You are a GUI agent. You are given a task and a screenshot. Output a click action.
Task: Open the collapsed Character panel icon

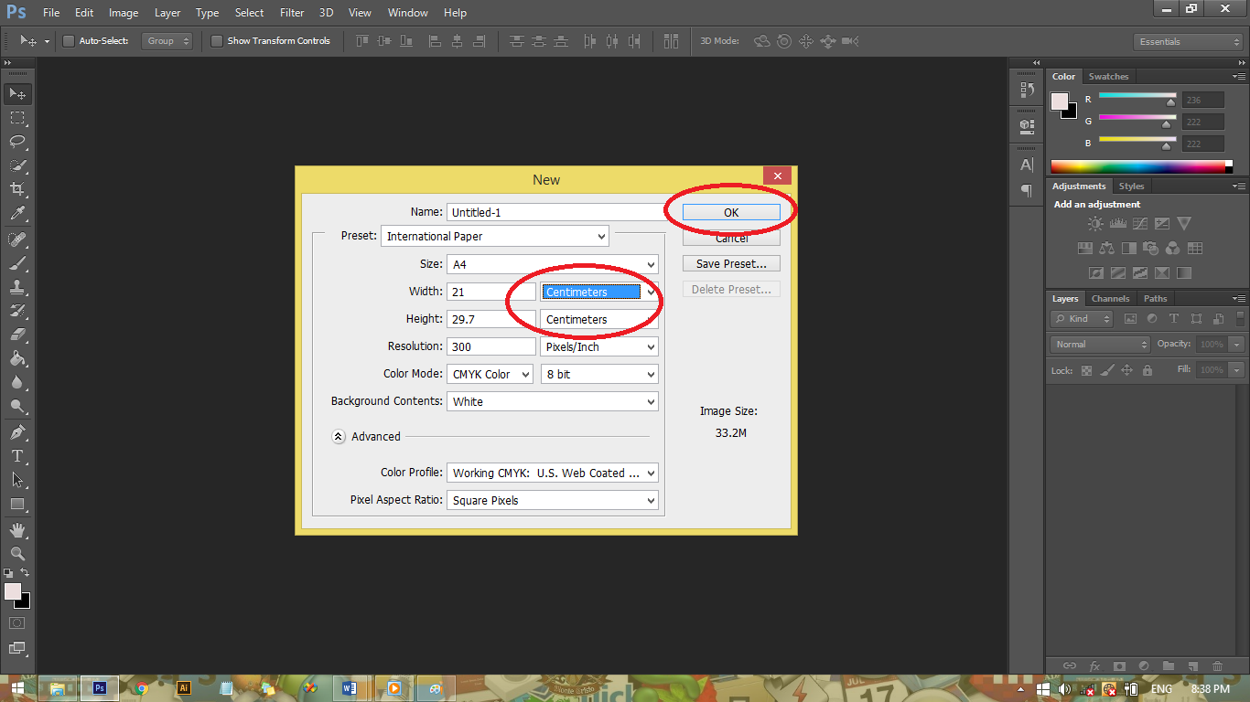1027,165
